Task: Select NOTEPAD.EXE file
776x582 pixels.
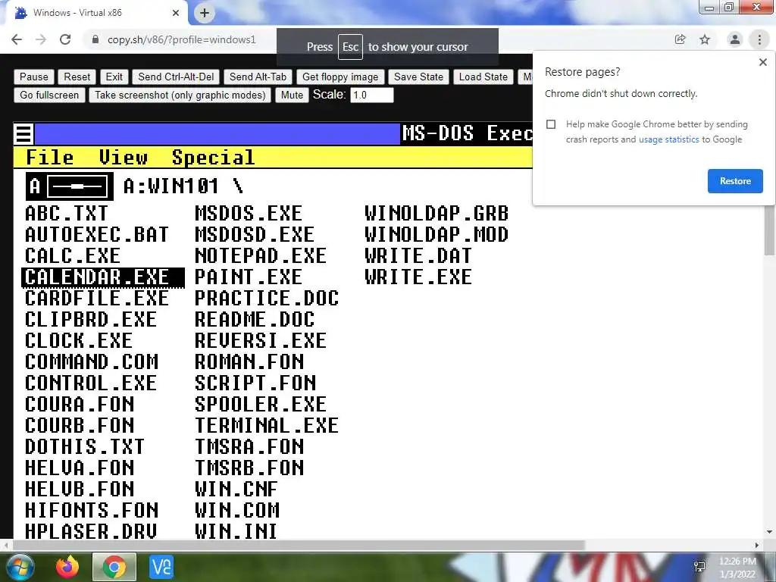Action: [261, 256]
